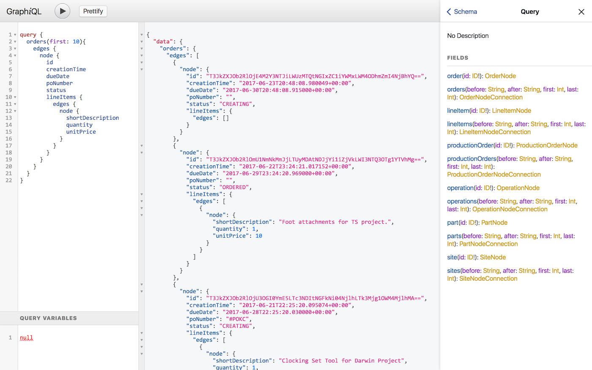The height and width of the screenshot is (370, 592).
Task: Fold the node block on line 4
Action: pos(15,55)
